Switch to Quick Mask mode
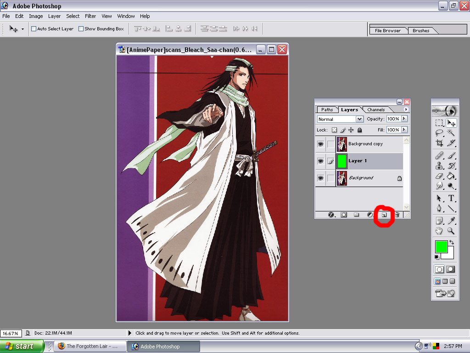Screen dimensions: 470x353 click(451, 269)
